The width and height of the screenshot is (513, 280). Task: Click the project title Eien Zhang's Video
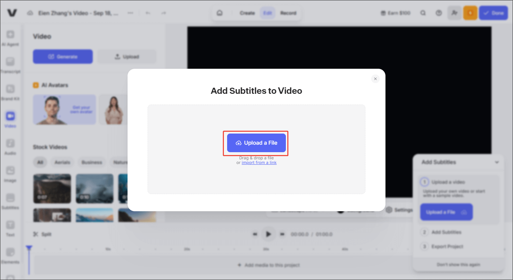click(x=79, y=13)
